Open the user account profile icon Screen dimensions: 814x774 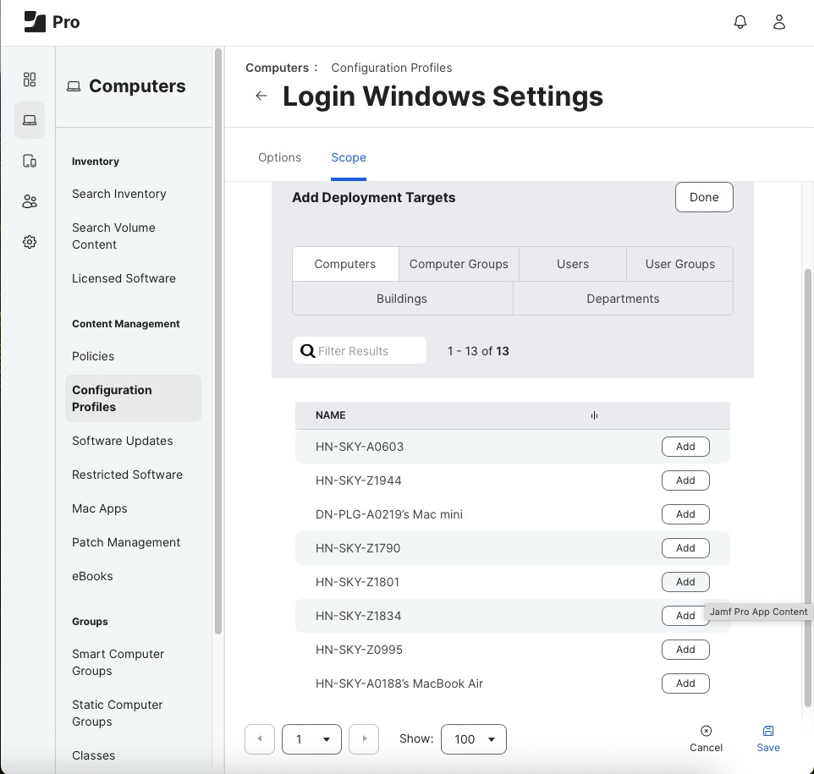(x=779, y=23)
